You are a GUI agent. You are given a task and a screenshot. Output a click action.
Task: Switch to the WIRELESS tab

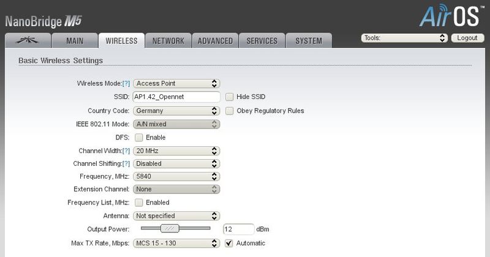coord(121,40)
